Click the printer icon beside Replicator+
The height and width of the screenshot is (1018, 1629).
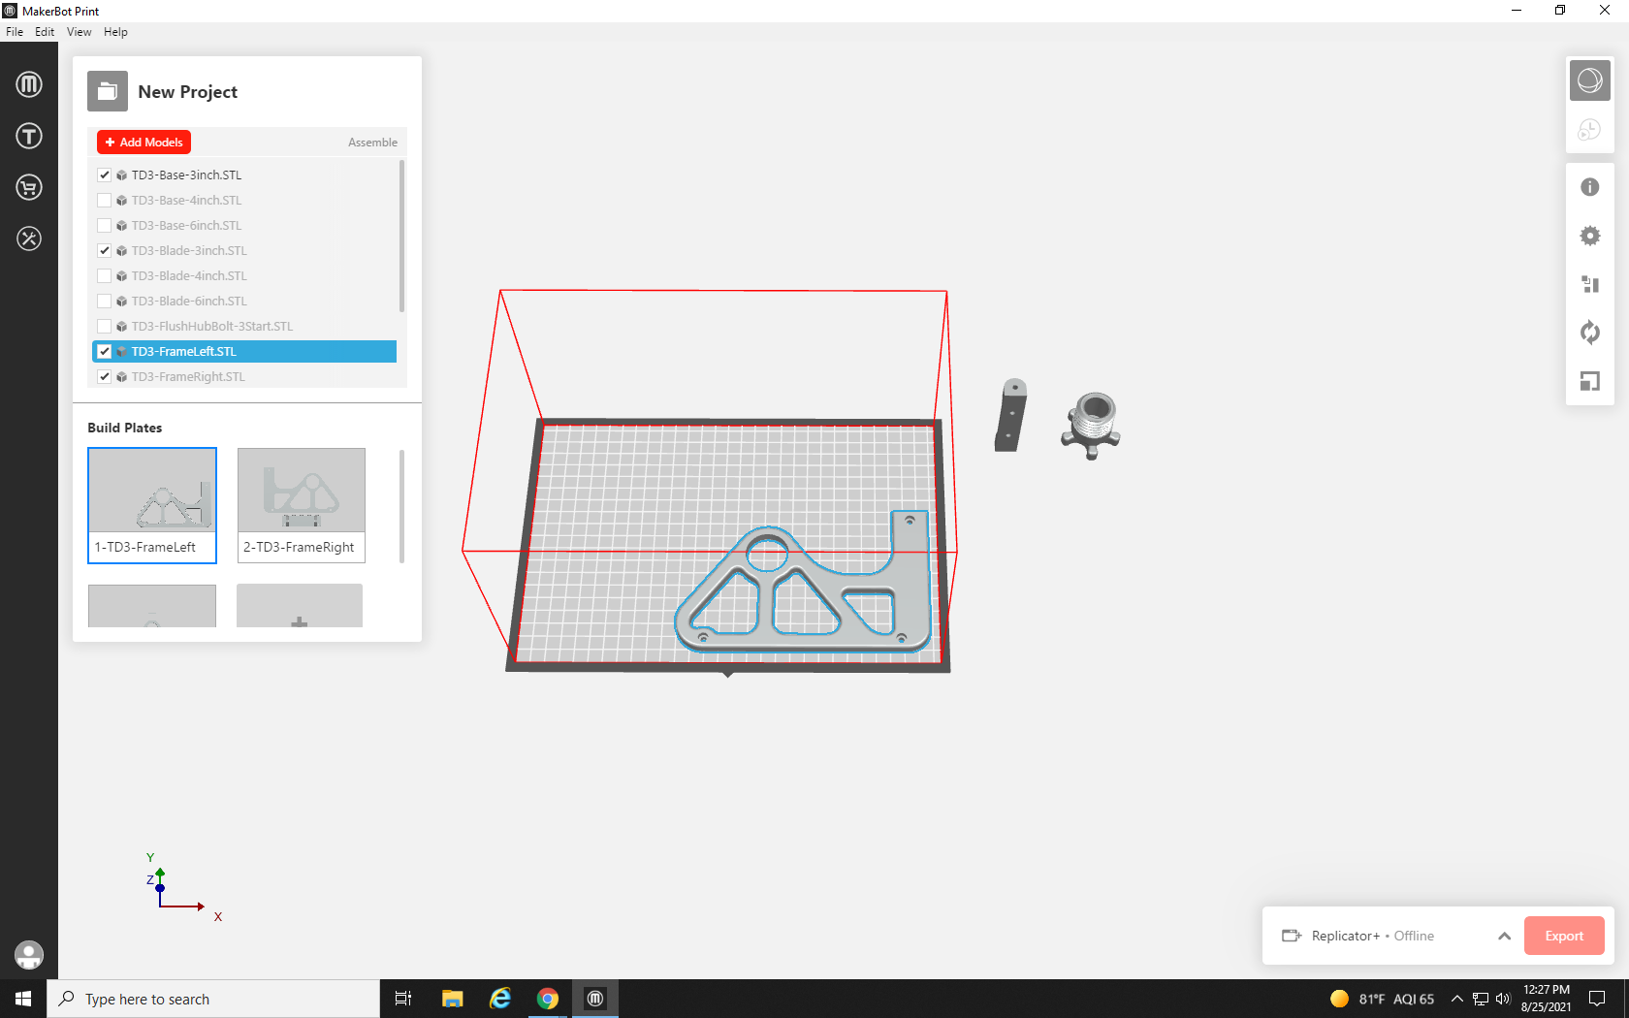[1292, 936]
